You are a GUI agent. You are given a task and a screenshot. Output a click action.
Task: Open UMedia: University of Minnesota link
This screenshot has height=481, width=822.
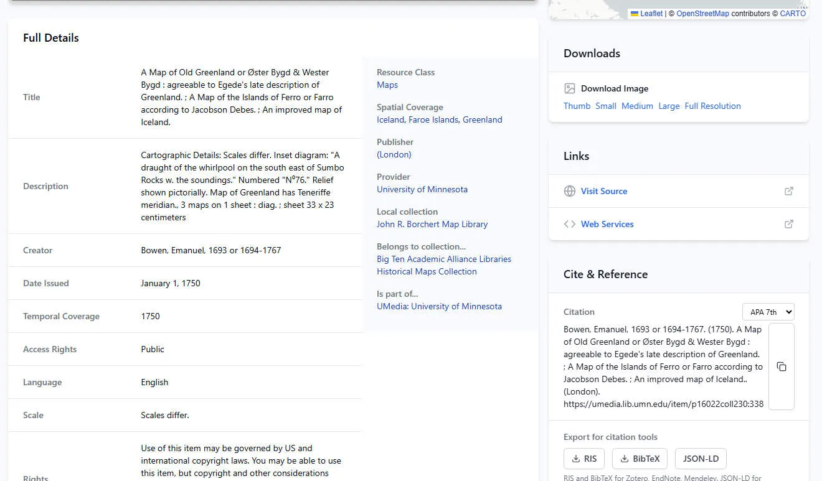(439, 306)
